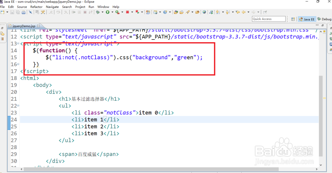Viewport: 332px width, 173px height.
Task: Click the red Stop server icon
Action: click(127, 12)
